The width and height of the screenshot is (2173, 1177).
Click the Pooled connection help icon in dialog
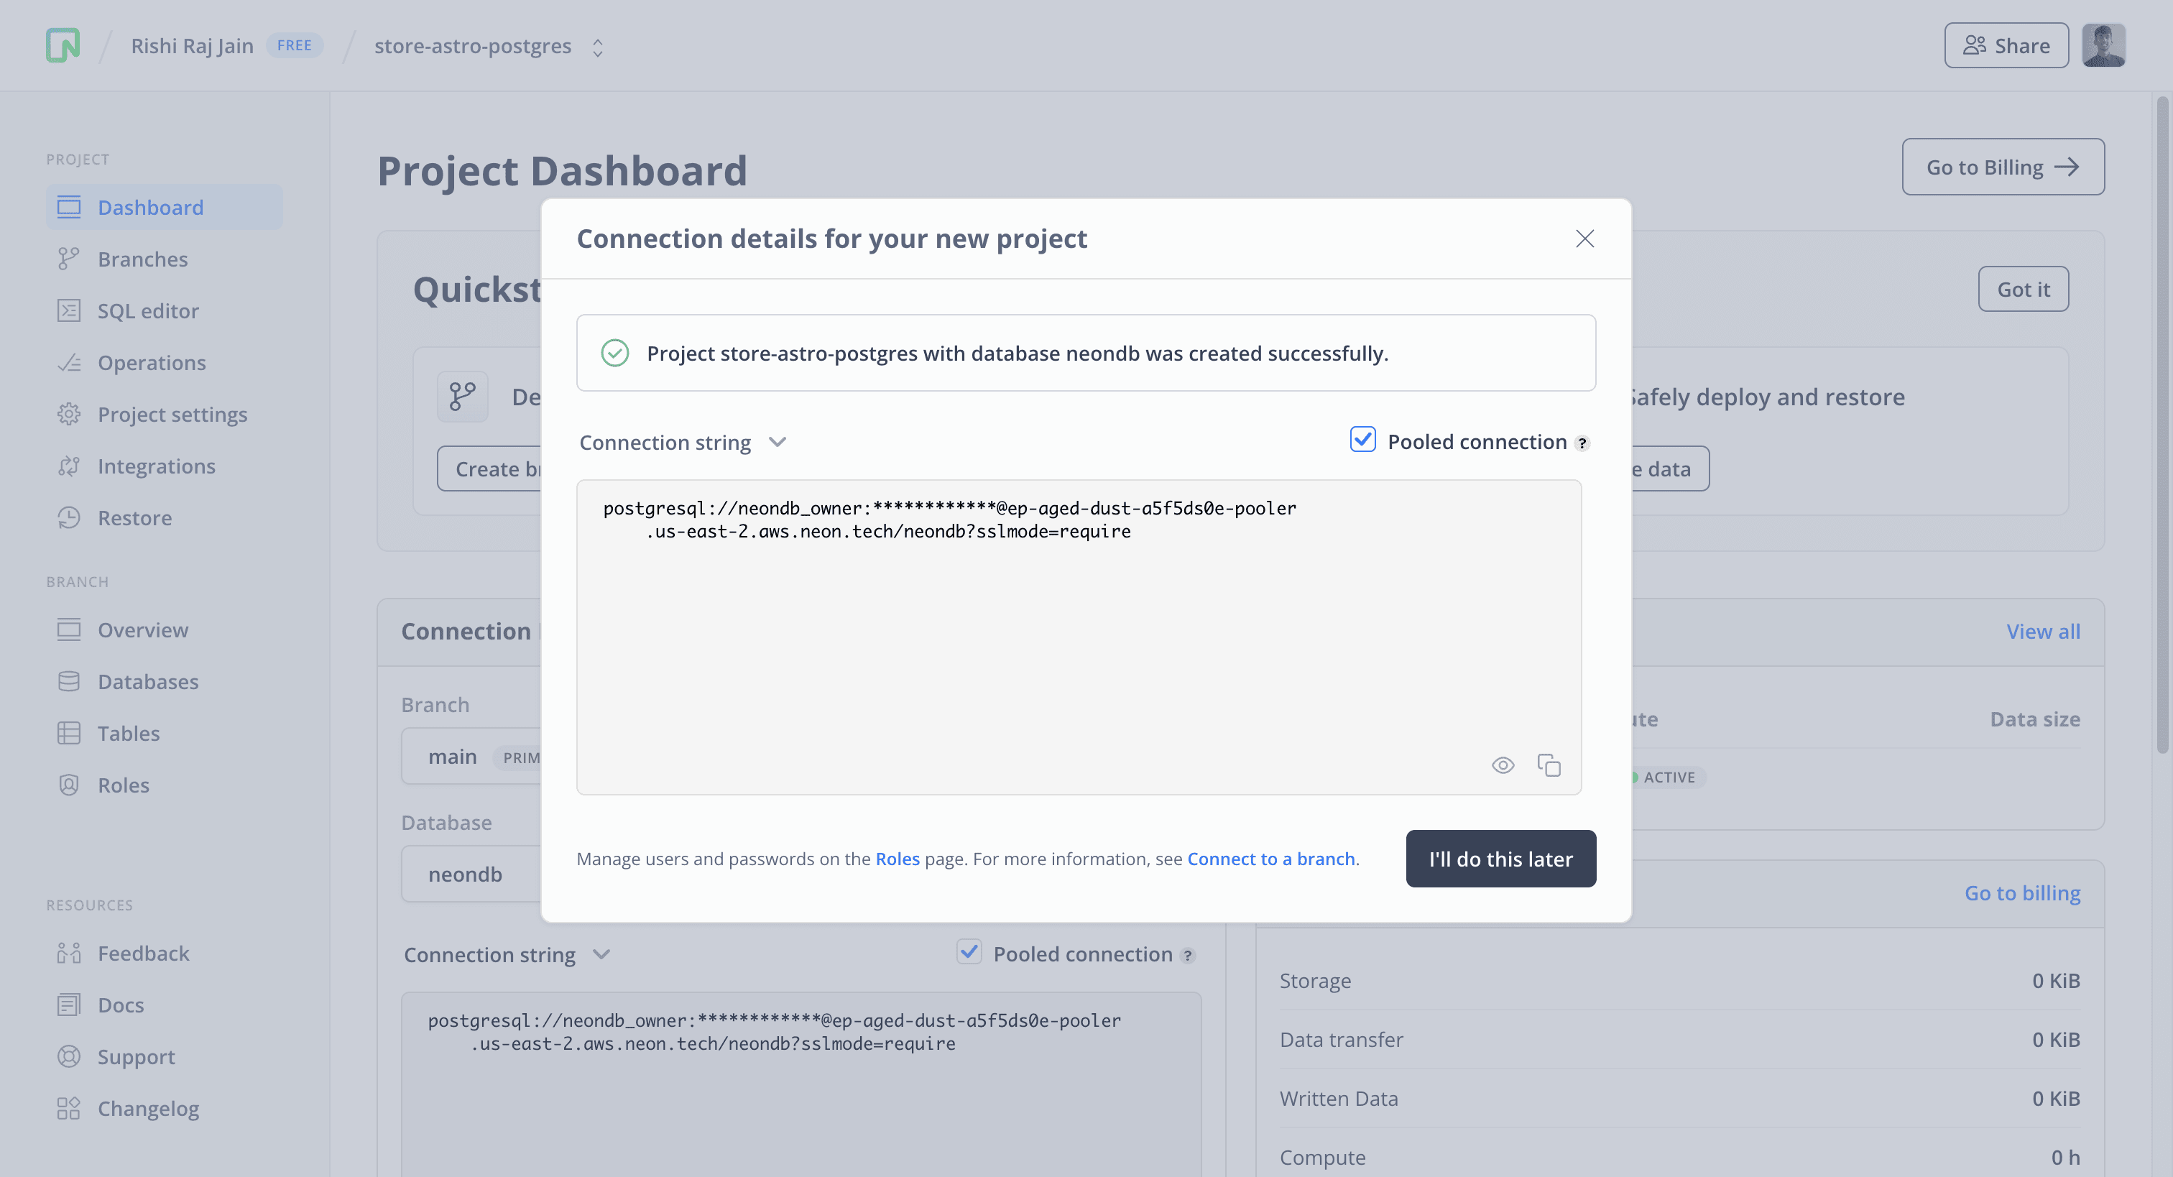point(1582,443)
